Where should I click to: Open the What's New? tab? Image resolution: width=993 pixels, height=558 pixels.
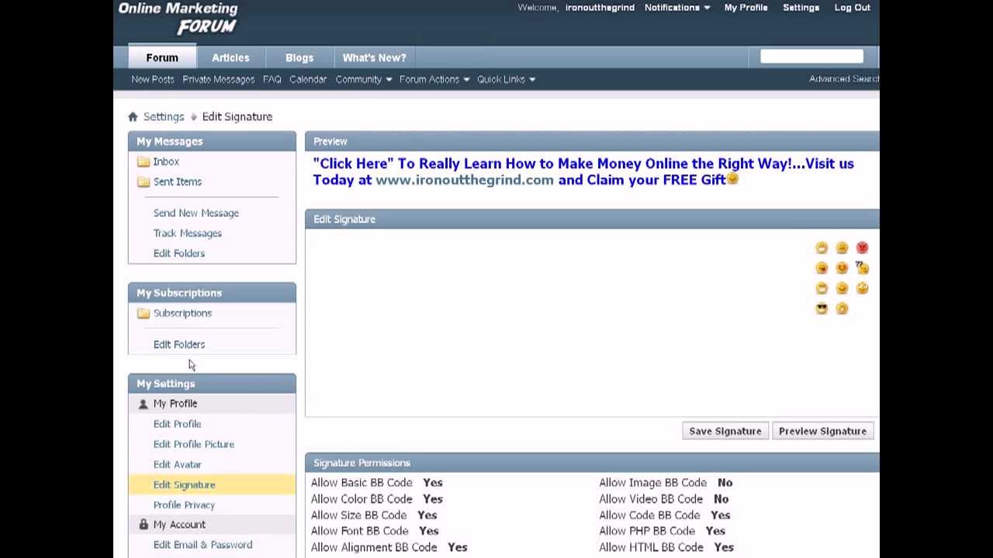point(374,57)
